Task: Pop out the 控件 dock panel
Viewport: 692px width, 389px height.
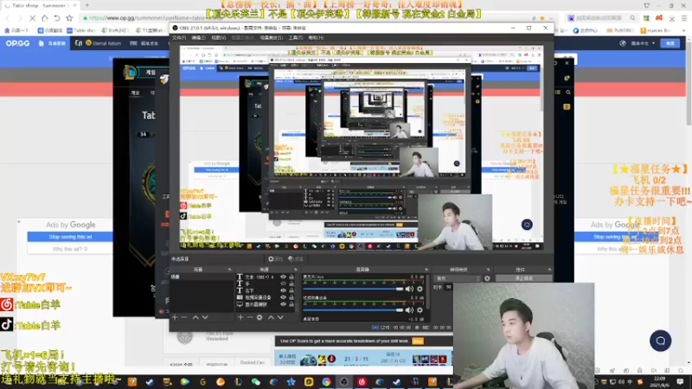Action: pos(549,269)
